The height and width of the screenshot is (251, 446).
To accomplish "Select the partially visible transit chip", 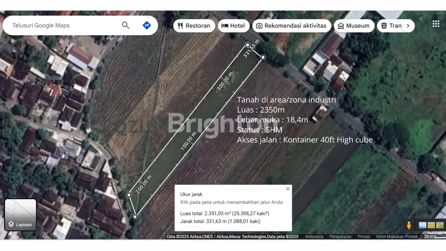I will pos(390,26).
